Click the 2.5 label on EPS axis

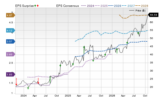click(x=11, y=63)
